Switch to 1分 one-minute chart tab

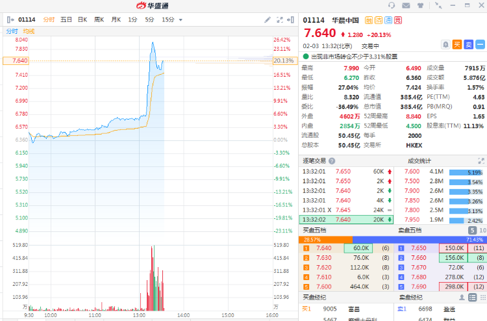click(132, 19)
